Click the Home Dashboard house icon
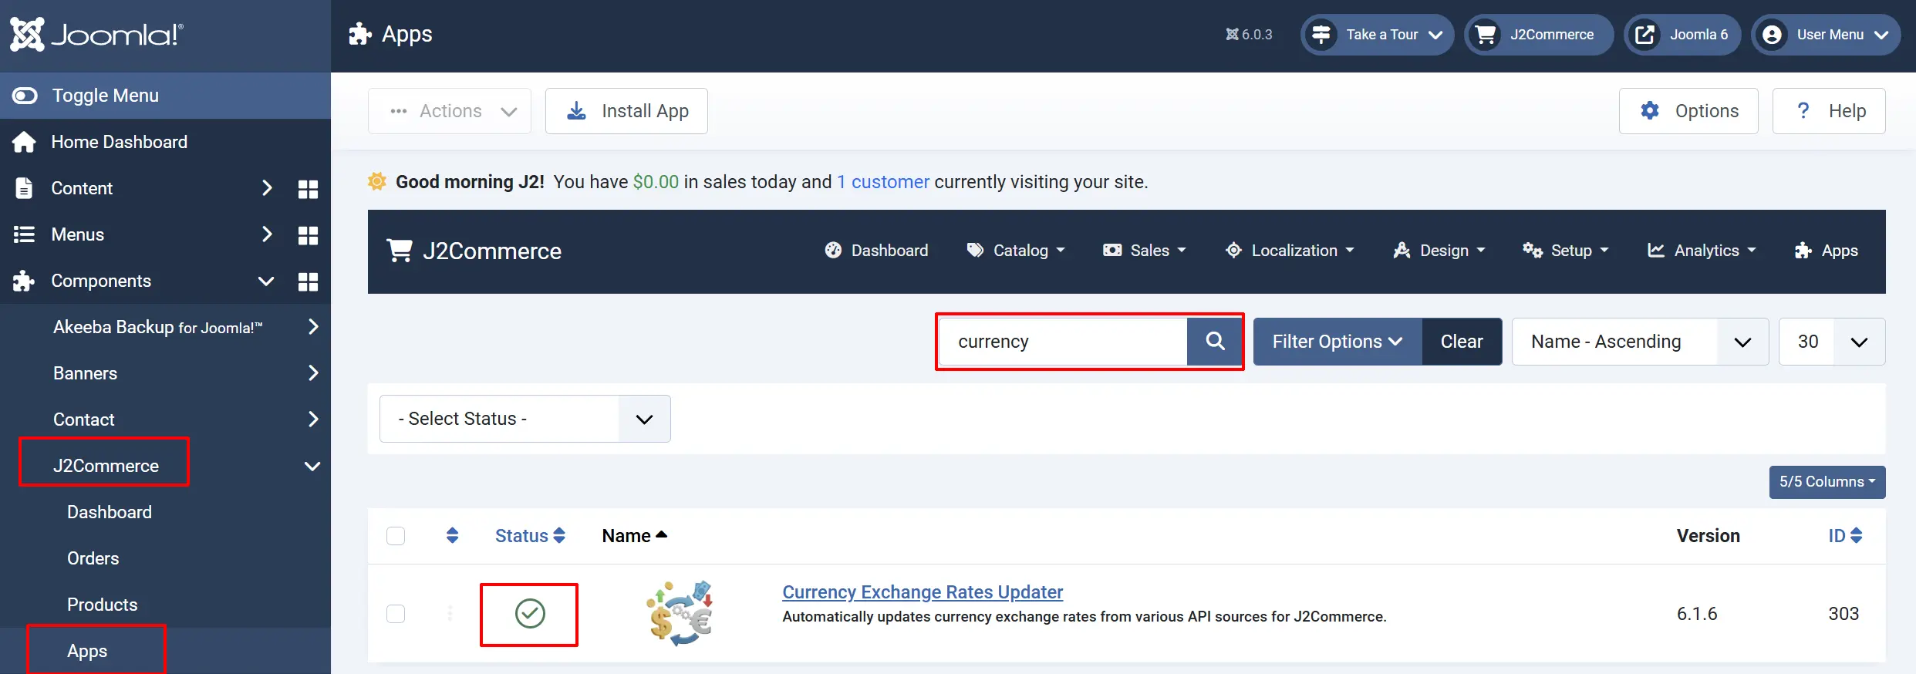Image resolution: width=1916 pixels, height=674 pixels. point(24,142)
